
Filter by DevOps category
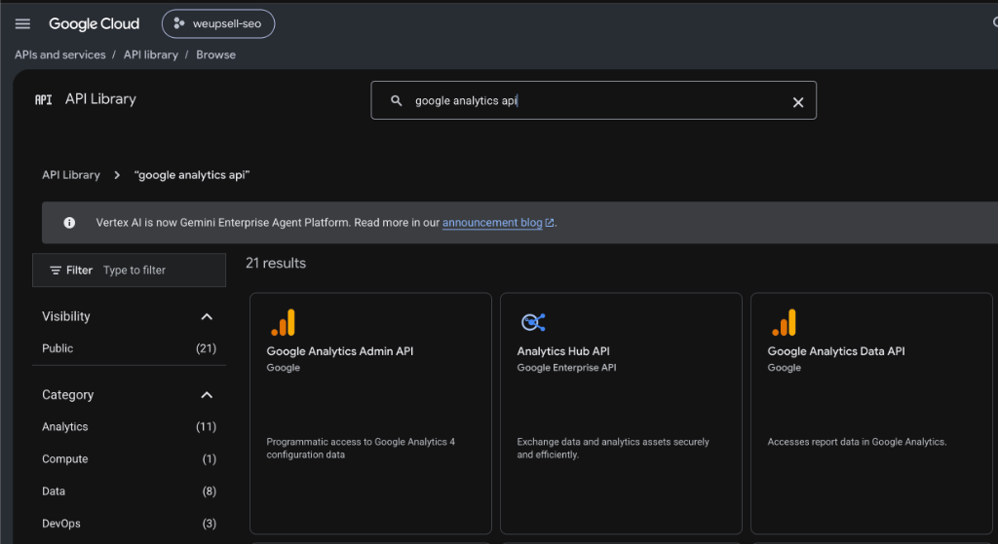tap(130, 524)
